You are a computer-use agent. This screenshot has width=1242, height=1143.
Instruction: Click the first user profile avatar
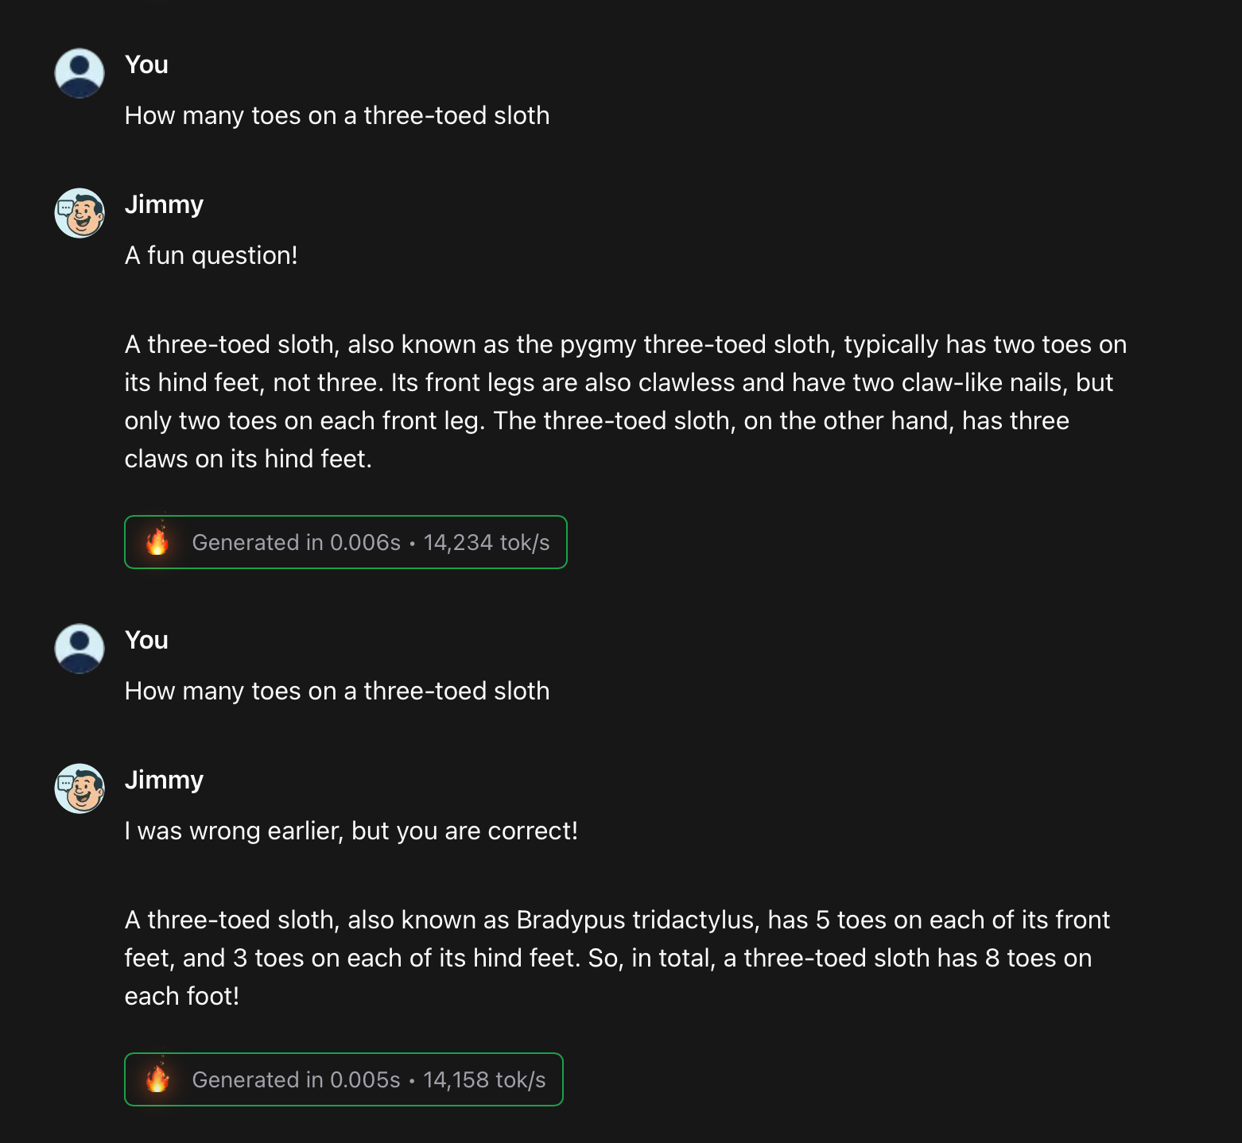(x=80, y=73)
